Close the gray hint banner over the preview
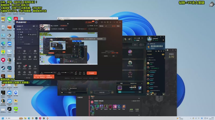215x120 pixels. pyautogui.click(x=105, y=39)
